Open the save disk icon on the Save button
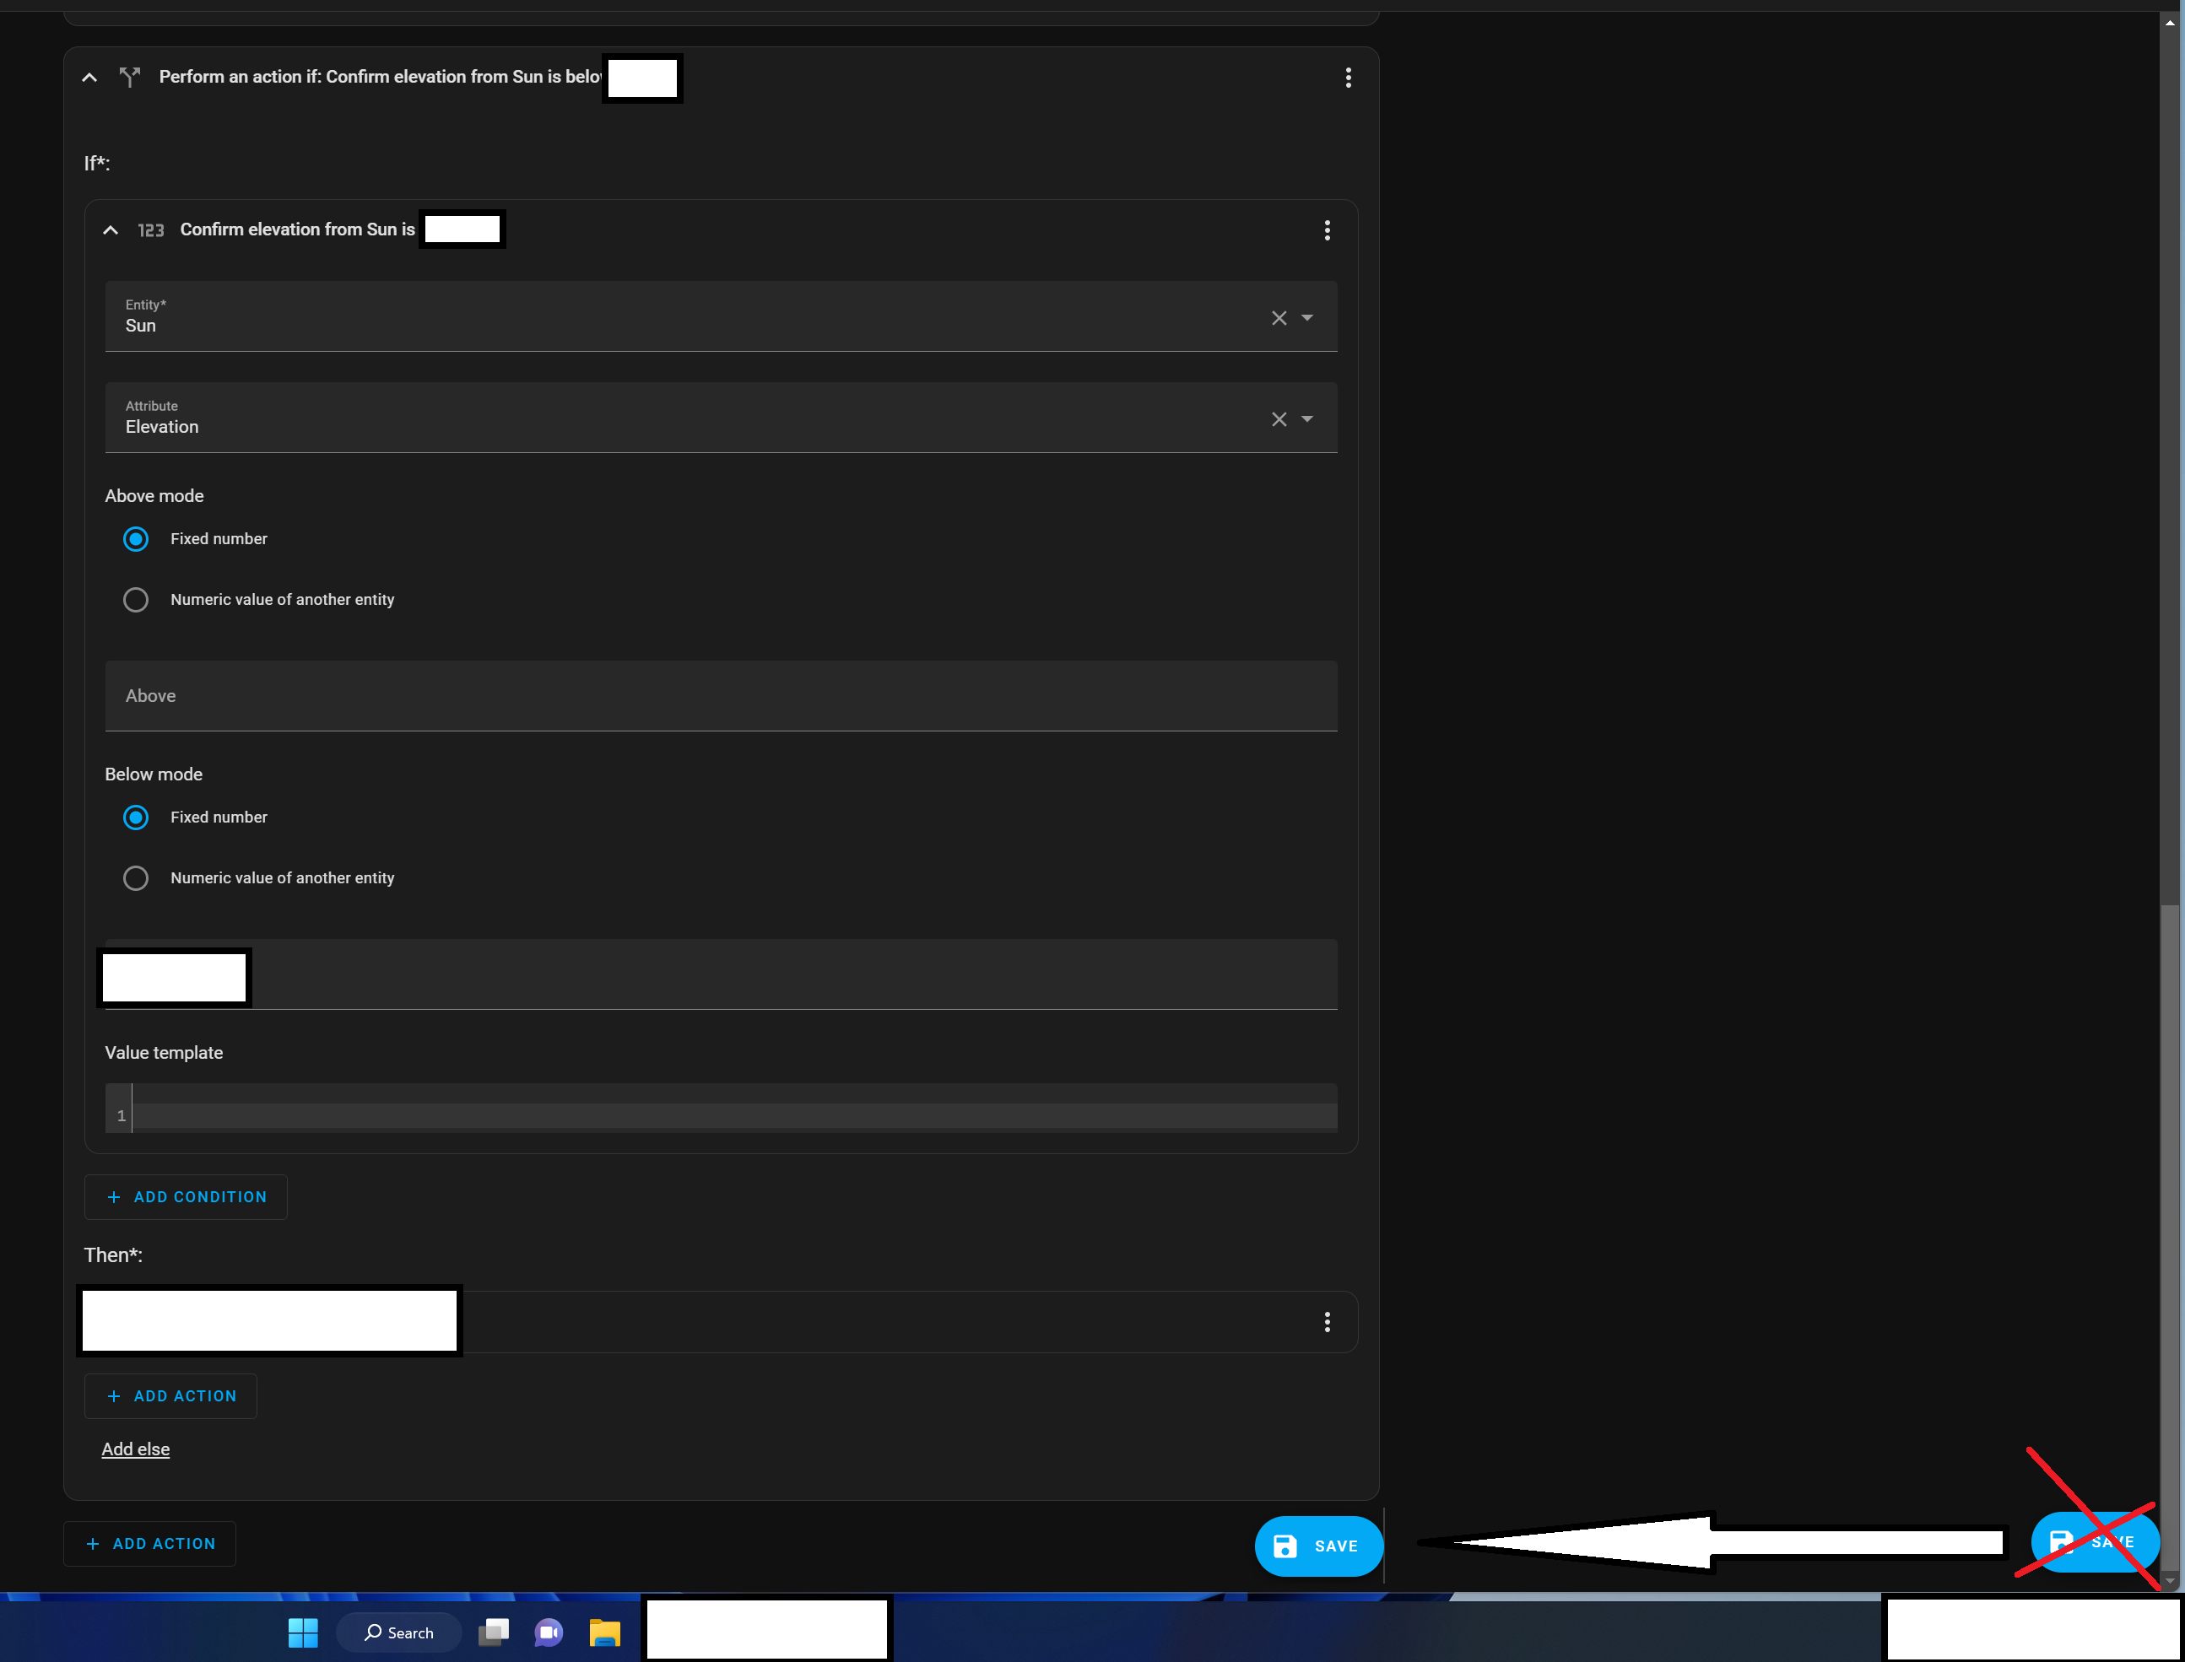 click(x=1284, y=1546)
